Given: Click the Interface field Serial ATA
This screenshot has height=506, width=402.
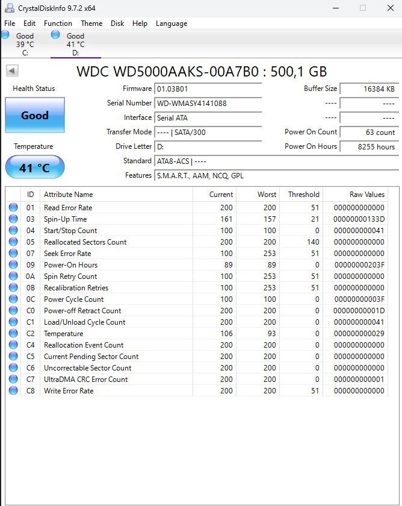Looking at the screenshot, I should point(208,118).
